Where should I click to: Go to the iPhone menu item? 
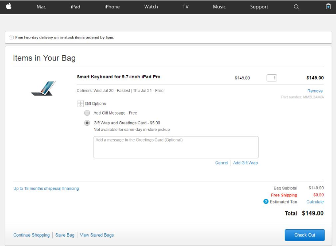[112, 7]
